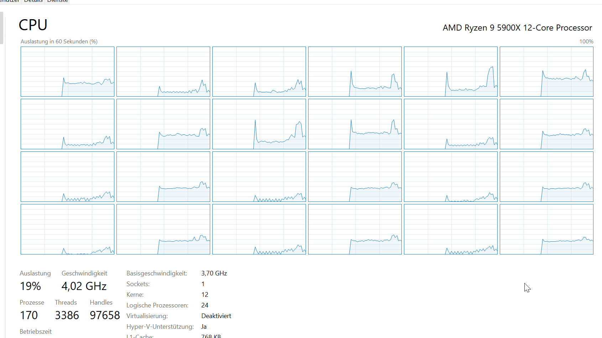The width and height of the screenshot is (602, 338).
Task: Click the fifth graph in the top row
Action: point(451,71)
